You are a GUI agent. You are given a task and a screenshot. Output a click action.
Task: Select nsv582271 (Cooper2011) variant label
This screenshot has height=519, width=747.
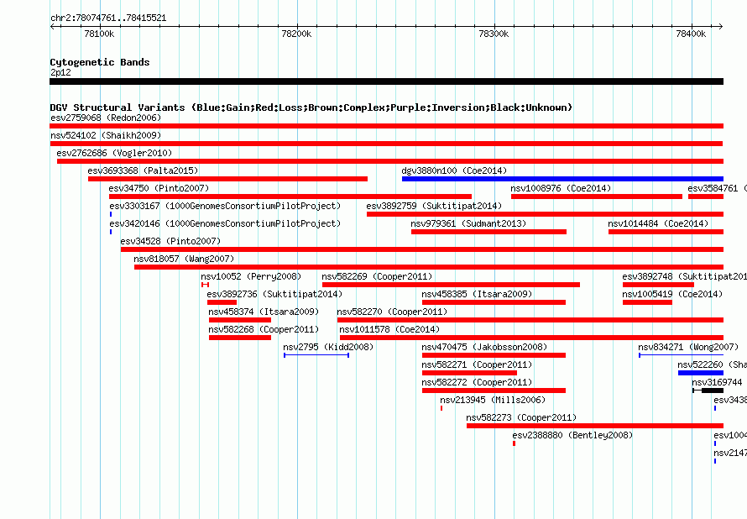pyautogui.click(x=477, y=364)
